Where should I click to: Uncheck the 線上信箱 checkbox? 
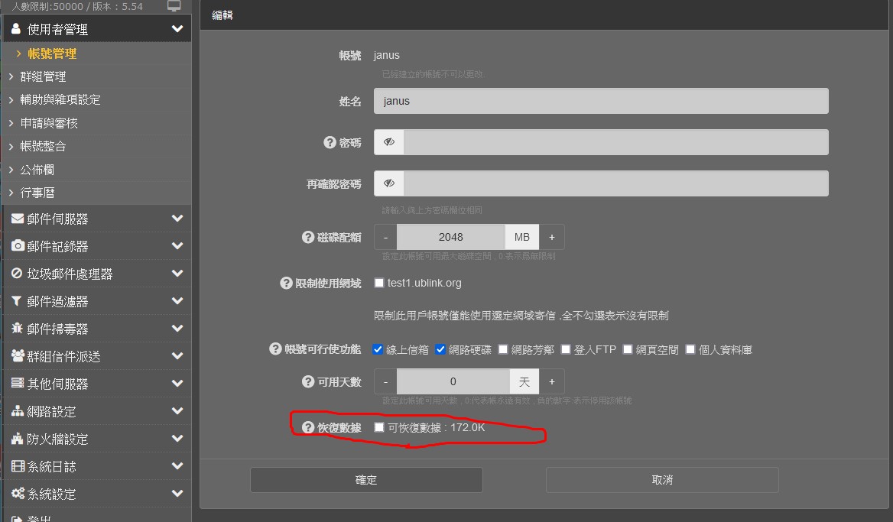pos(378,349)
